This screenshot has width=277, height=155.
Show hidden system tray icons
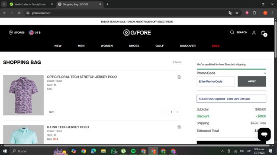point(222,151)
